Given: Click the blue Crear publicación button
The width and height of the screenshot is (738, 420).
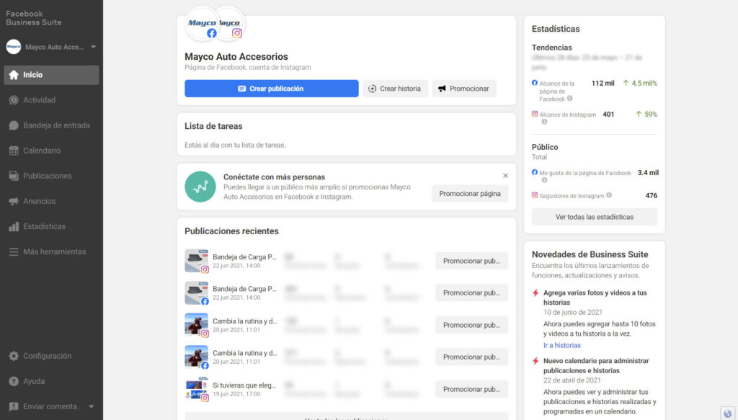Looking at the screenshot, I should (x=271, y=89).
